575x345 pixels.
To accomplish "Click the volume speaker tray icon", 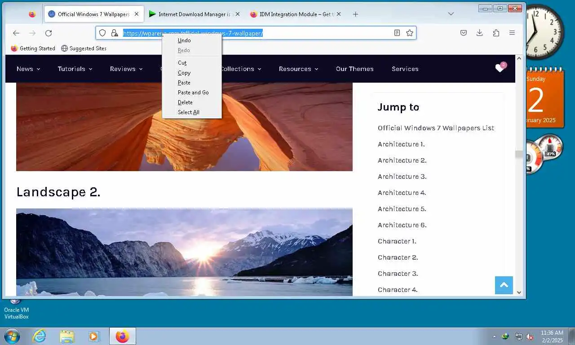I will tap(530, 336).
